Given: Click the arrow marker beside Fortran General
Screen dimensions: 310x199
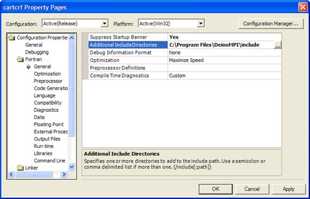Looking at the screenshot, I should (29, 66).
